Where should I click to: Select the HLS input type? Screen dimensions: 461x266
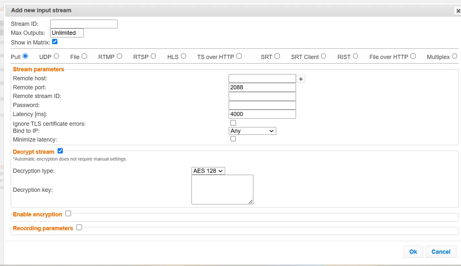[183, 56]
